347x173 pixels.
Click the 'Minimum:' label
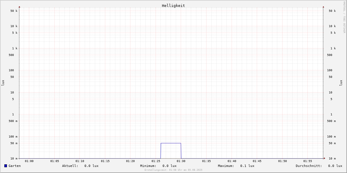tap(148, 166)
